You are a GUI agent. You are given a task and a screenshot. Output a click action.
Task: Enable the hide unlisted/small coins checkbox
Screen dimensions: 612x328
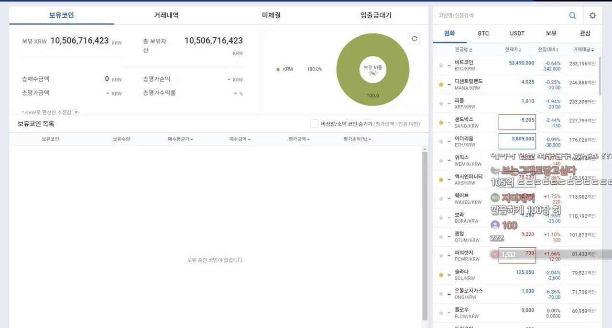(x=314, y=124)
